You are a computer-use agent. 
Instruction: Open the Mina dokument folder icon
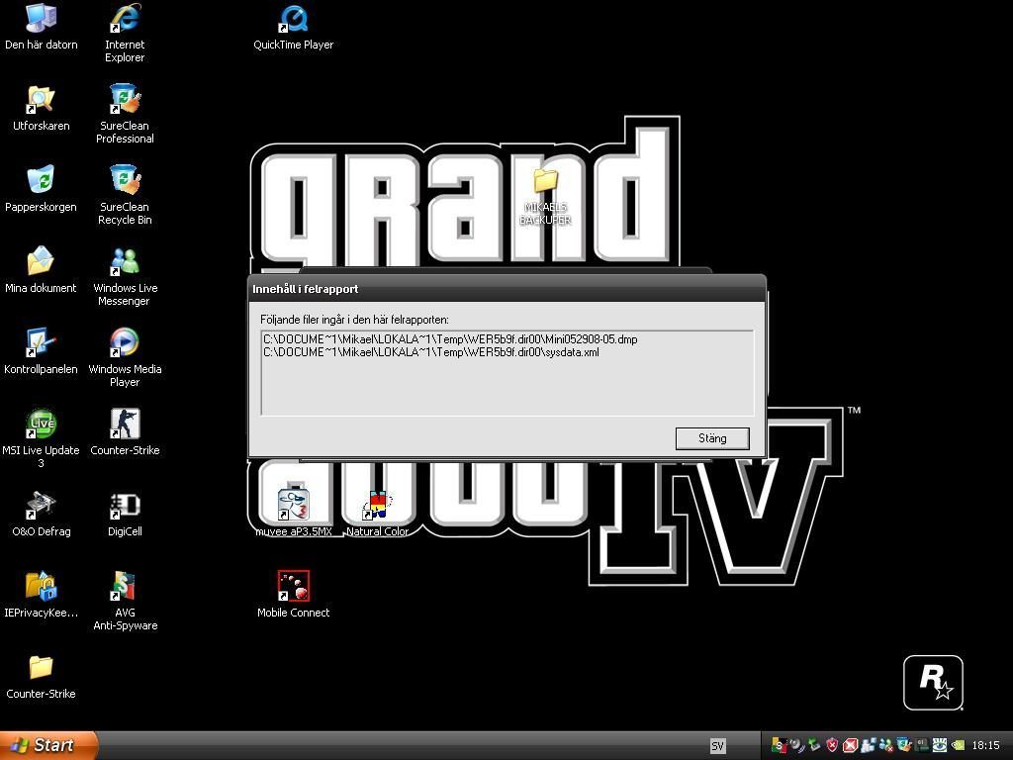pyautogui.click(x=42, y=270)
